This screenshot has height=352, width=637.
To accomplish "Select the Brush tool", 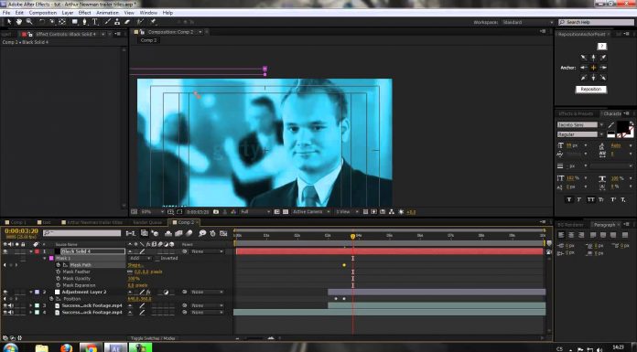I will [107, 22].
